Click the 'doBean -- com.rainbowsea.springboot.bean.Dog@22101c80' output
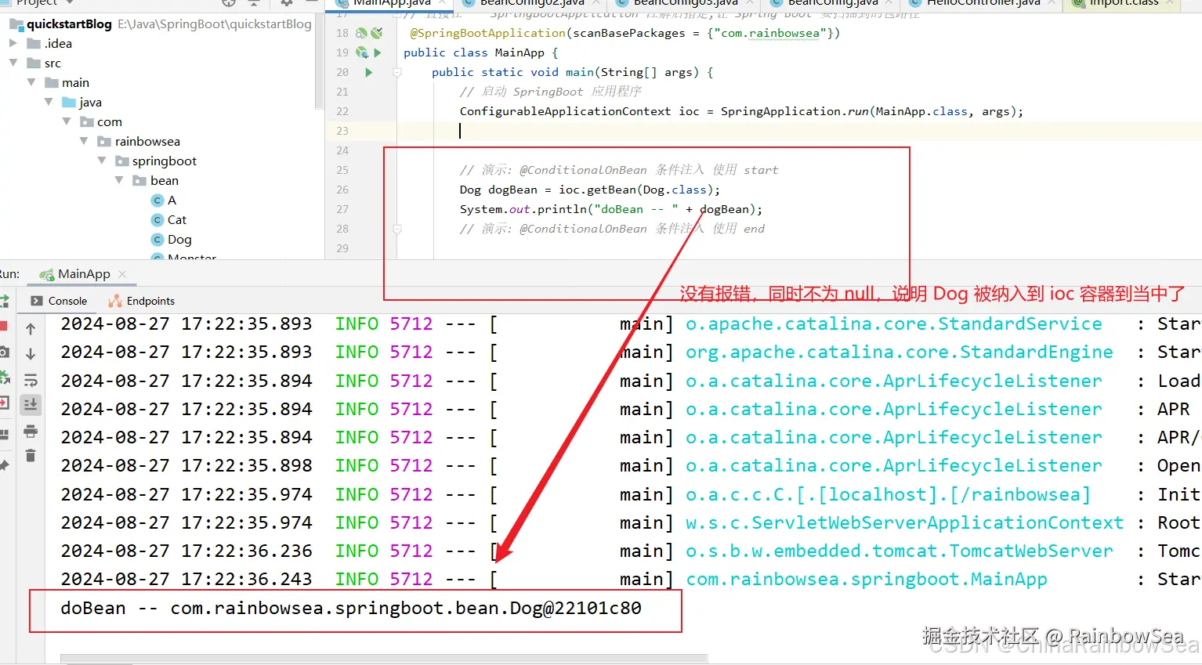The image size is (1202, 665). 351,609
